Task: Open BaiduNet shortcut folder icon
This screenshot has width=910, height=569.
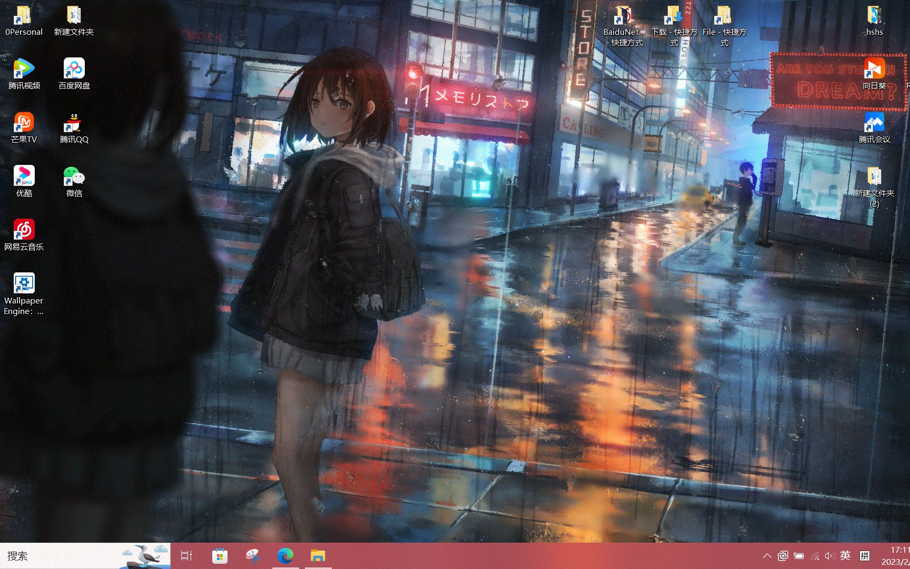Action: click(x=625, y=26)
